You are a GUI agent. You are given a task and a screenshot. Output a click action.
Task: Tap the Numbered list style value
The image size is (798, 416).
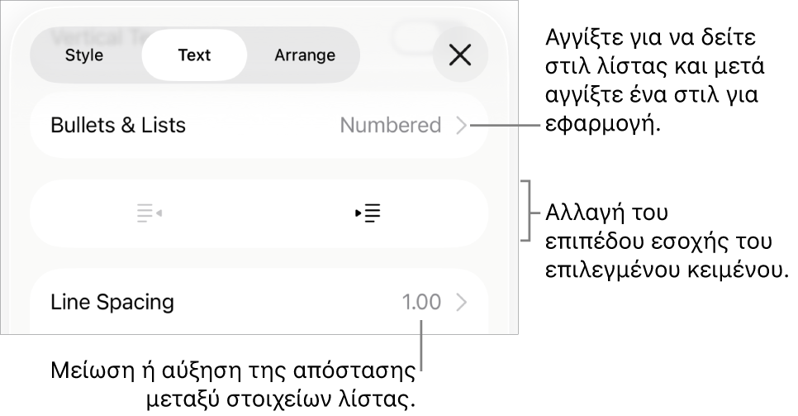391,126
